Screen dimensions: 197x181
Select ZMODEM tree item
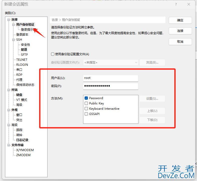[x=23, y=155]
